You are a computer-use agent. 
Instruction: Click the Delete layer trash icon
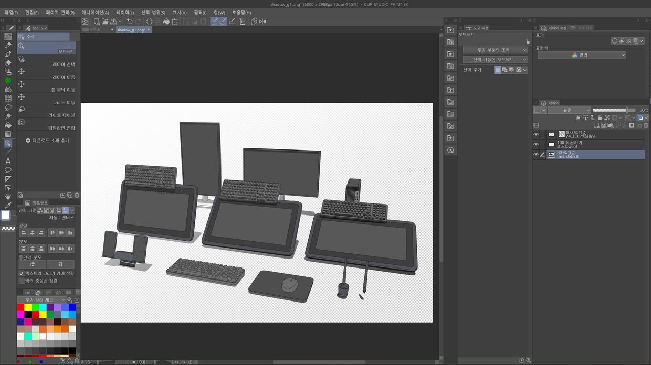(646, 125)
